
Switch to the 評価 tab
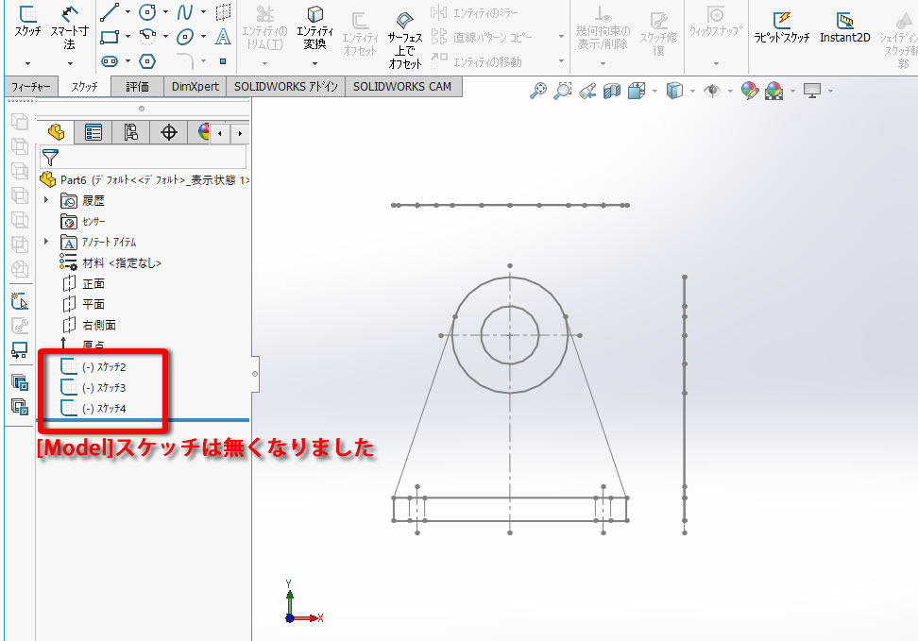137,87
